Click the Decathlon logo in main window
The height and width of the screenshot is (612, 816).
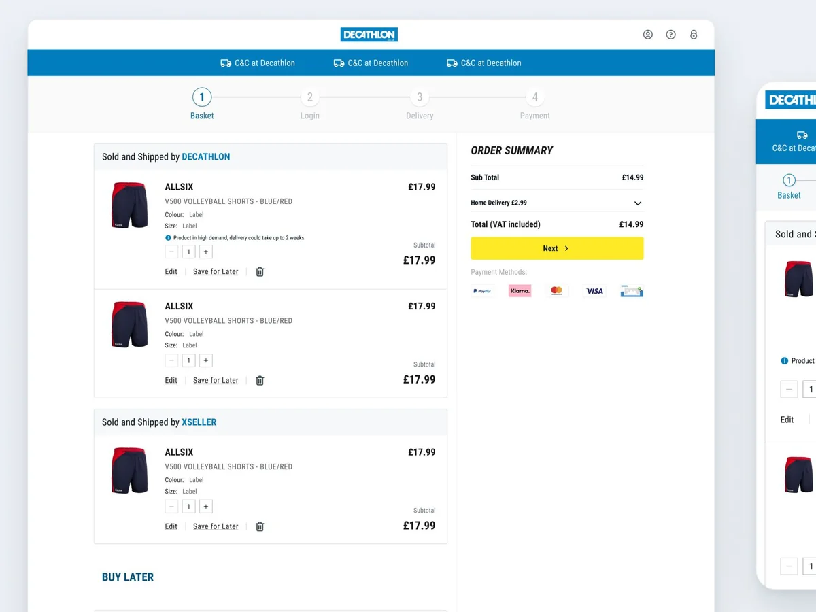[x=369, y=35]
